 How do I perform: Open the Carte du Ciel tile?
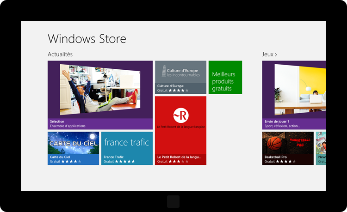click(x=73, y=148)
